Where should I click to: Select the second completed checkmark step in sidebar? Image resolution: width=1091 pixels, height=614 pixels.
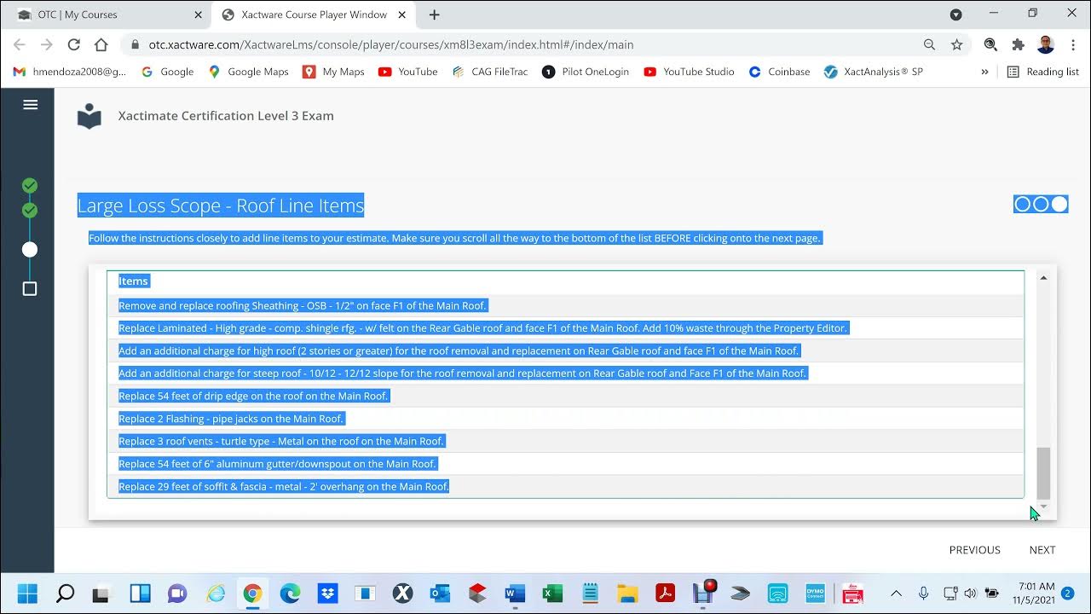click(30, 209)
